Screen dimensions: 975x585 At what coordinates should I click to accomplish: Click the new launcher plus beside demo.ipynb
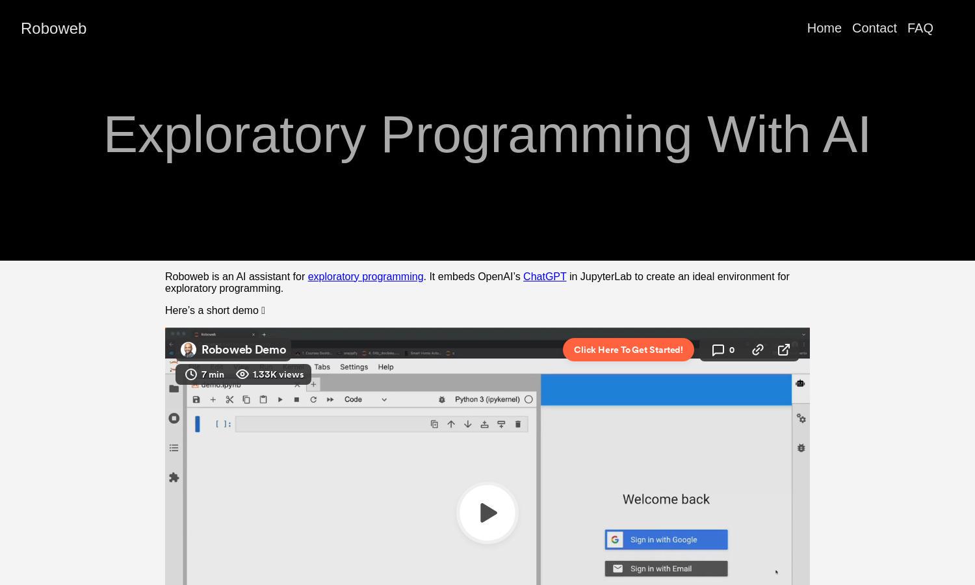click(x=313, y=384)
